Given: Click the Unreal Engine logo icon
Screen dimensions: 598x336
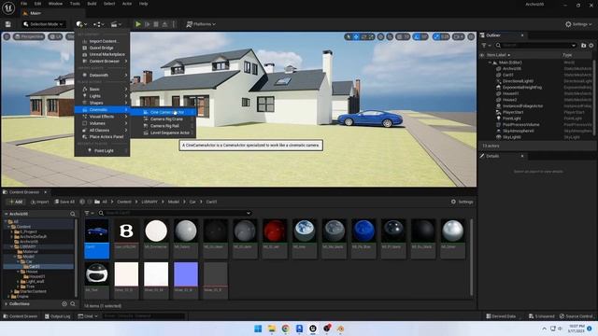Looking at the screenshot, I should [x=8, y=8].
